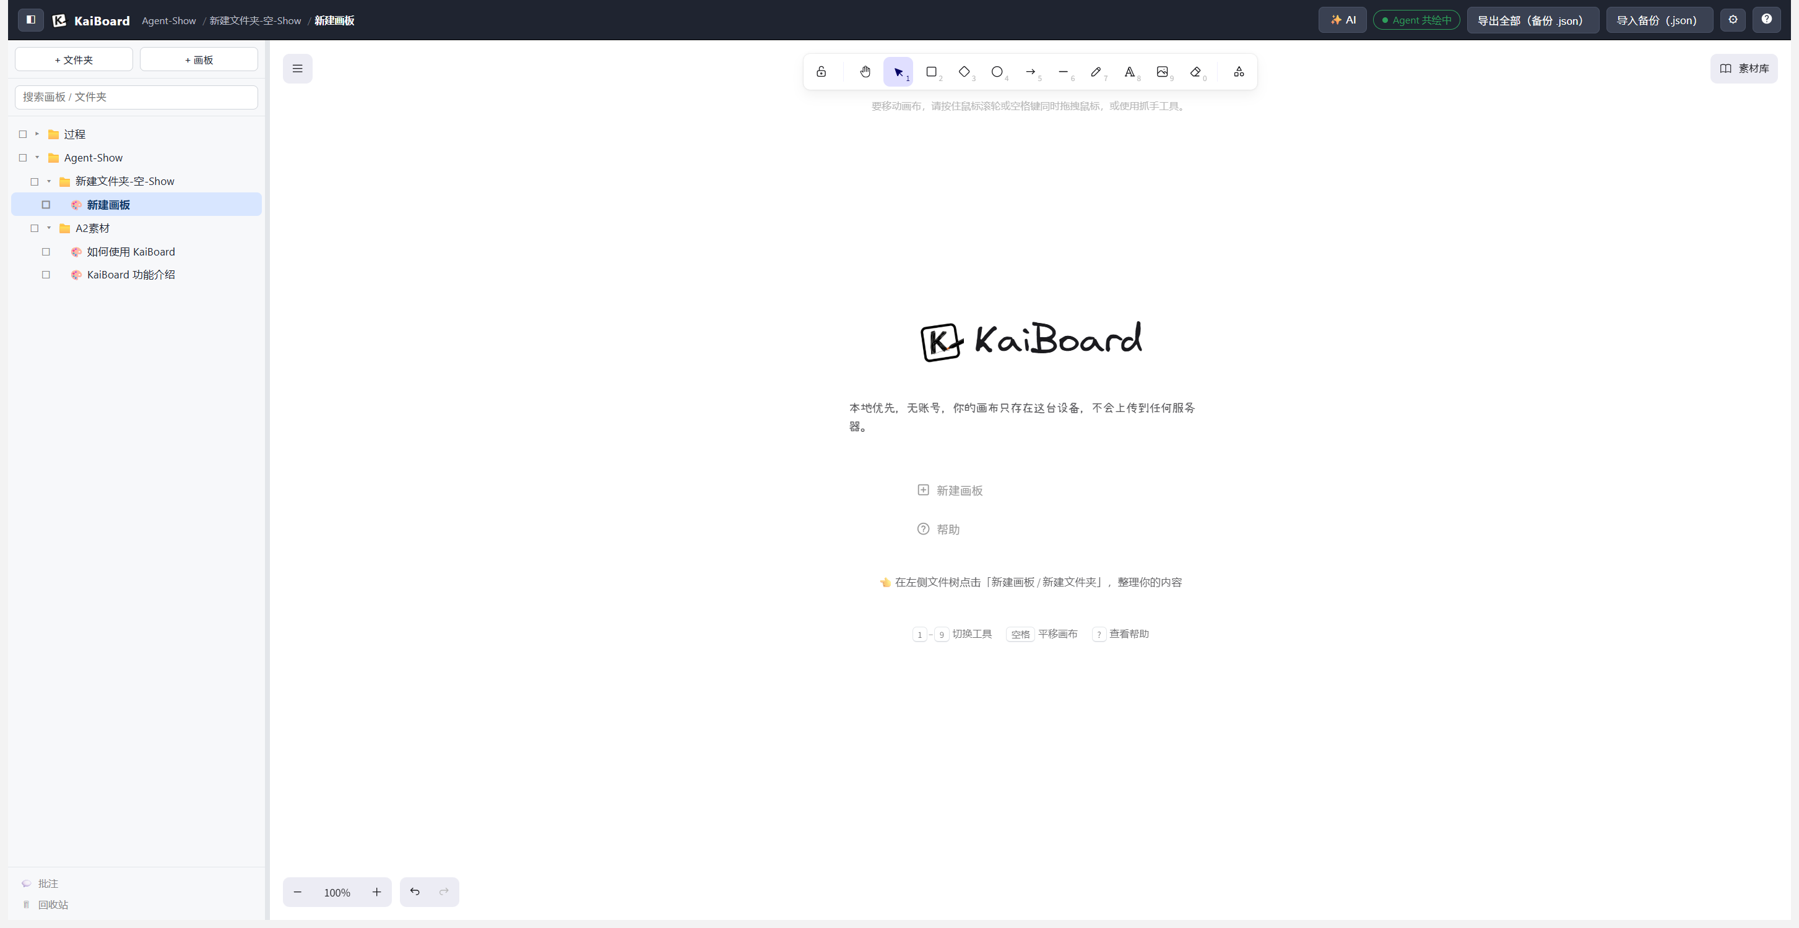Click Agent 共绘中 status pill

pyautogui.click(x=1416, y=20)
